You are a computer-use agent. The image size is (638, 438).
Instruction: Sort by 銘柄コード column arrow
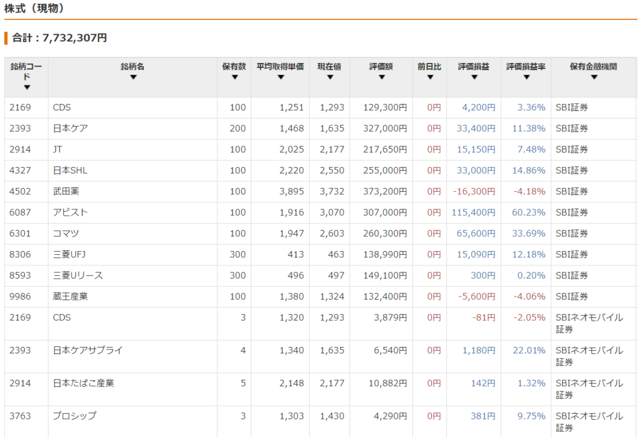(27, 87)
